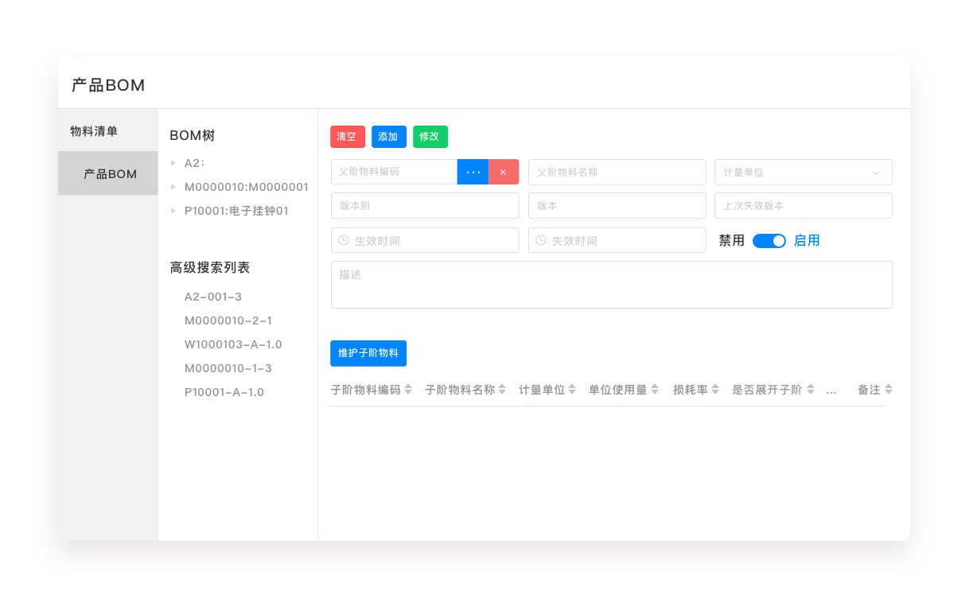Sort by 子阶物料编码 column arrows
969x598 pixels.
[x=408, y=390]
